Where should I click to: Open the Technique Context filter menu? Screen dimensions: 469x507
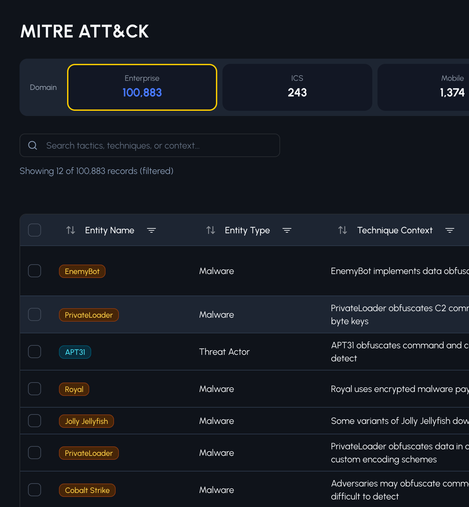450,230
